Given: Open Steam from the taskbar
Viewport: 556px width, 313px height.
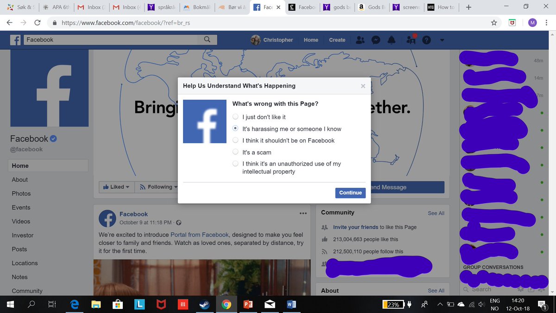Looking at the screenshot, I should (204, 304).
